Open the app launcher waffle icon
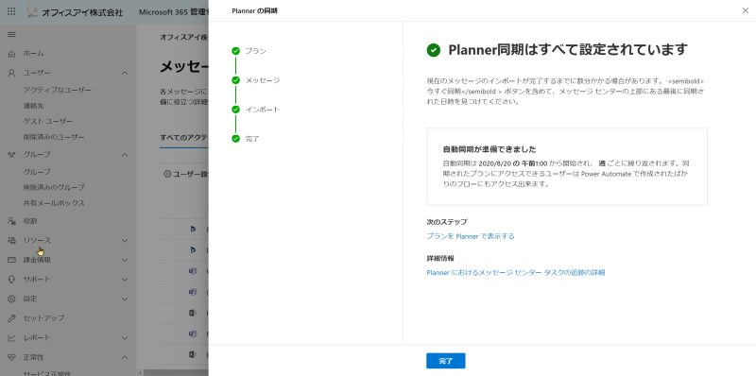The image size is (756, 376). tap(11, 11)
